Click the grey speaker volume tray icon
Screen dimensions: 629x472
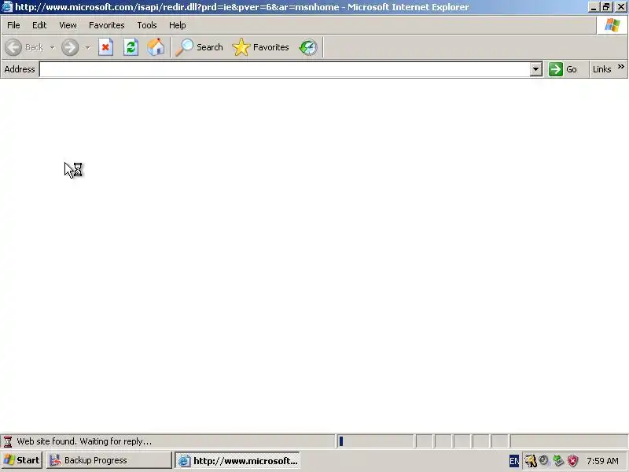[x=544, y=460]
